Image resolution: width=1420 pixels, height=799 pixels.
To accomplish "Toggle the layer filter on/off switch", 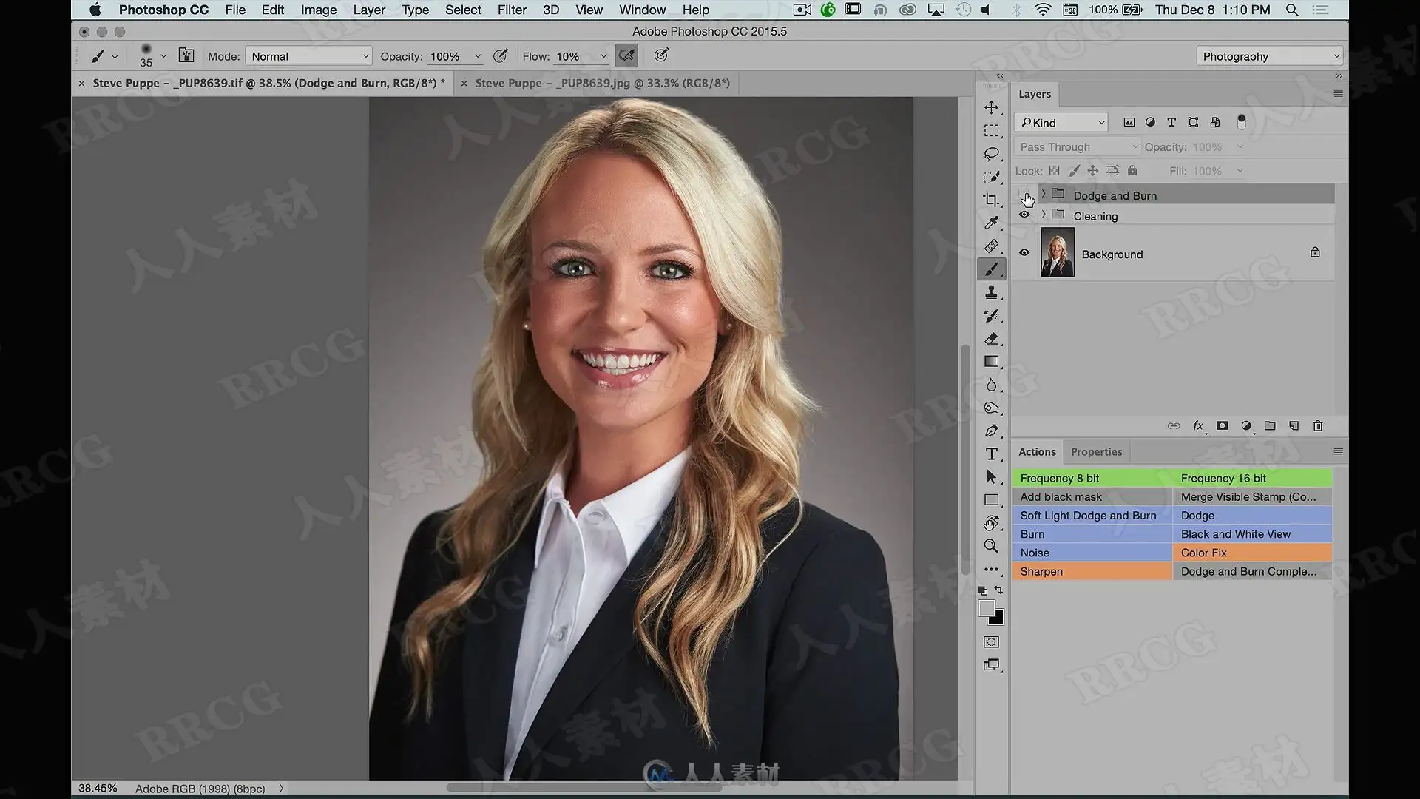I will coord(1241,122).
